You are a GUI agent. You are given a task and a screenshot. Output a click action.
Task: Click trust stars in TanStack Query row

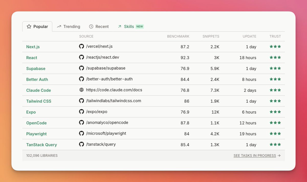click(275, 144)
